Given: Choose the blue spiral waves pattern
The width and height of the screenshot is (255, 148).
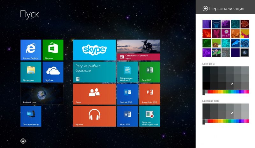Looking at the screenshot, I should click(x=245, y=43).
